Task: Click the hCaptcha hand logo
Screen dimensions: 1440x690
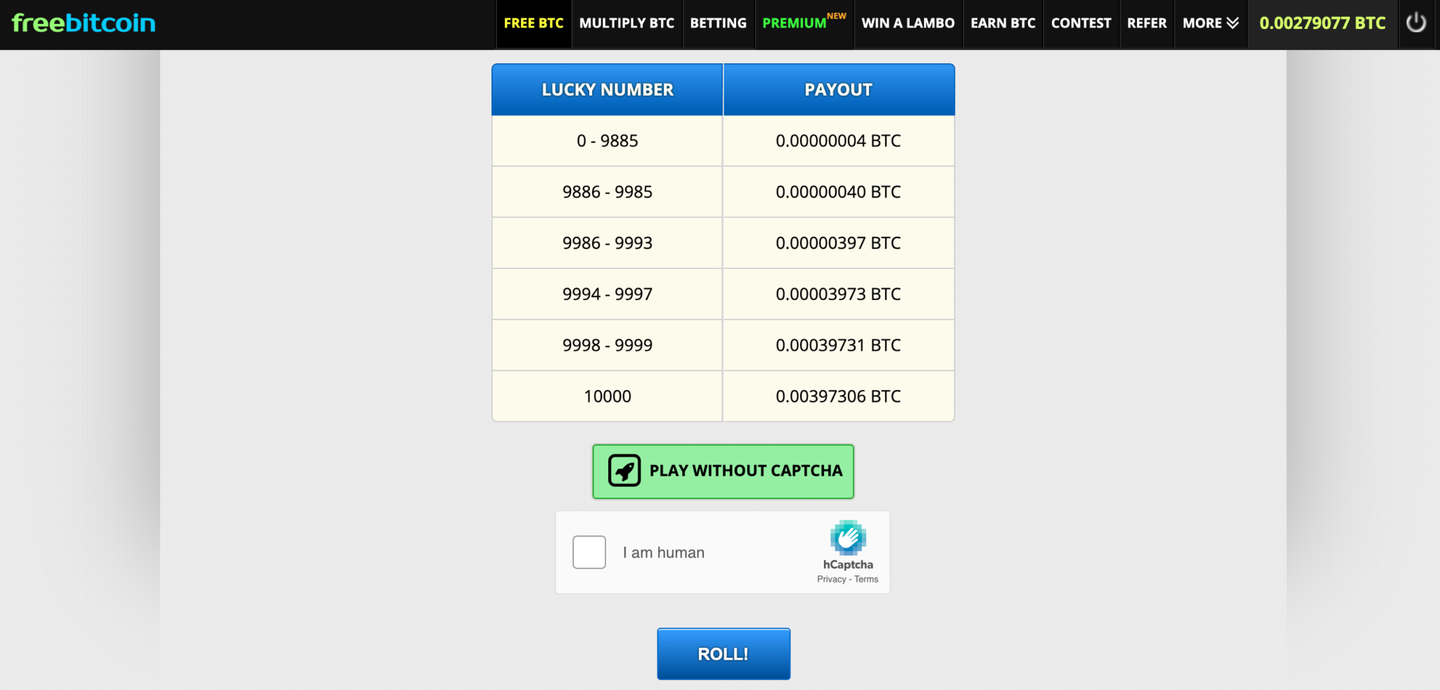Action: click(848, 538)
